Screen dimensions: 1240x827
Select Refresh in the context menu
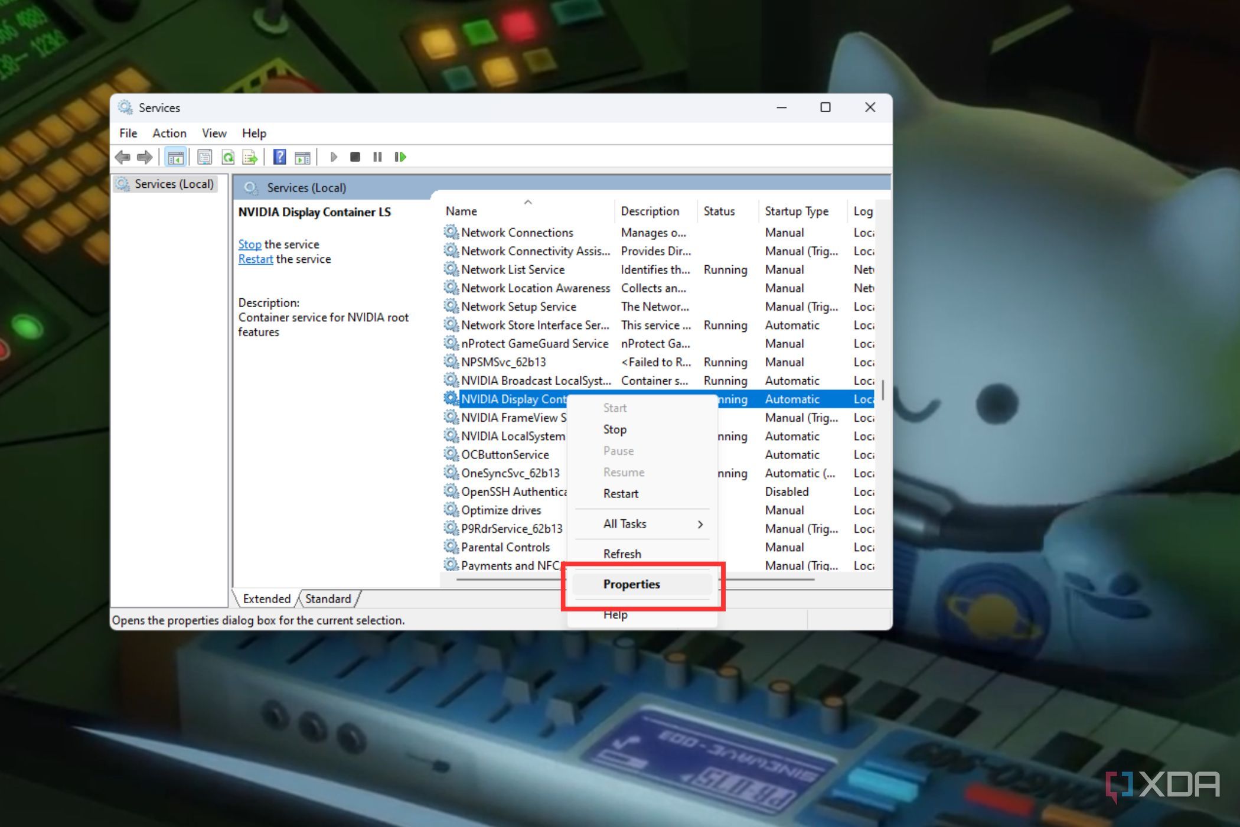[622, 553]
